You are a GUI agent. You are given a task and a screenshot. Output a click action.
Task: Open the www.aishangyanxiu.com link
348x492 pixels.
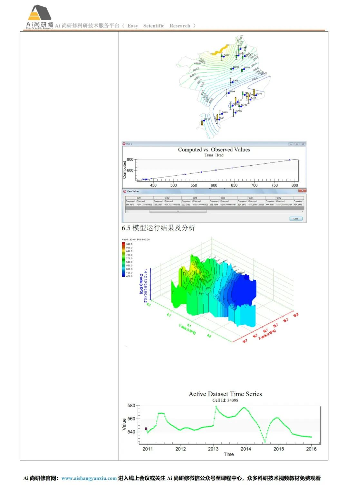89,478
